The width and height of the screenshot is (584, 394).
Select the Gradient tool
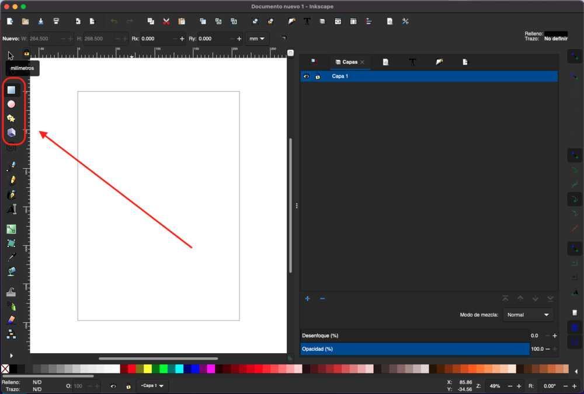click(x=11, y=229)
